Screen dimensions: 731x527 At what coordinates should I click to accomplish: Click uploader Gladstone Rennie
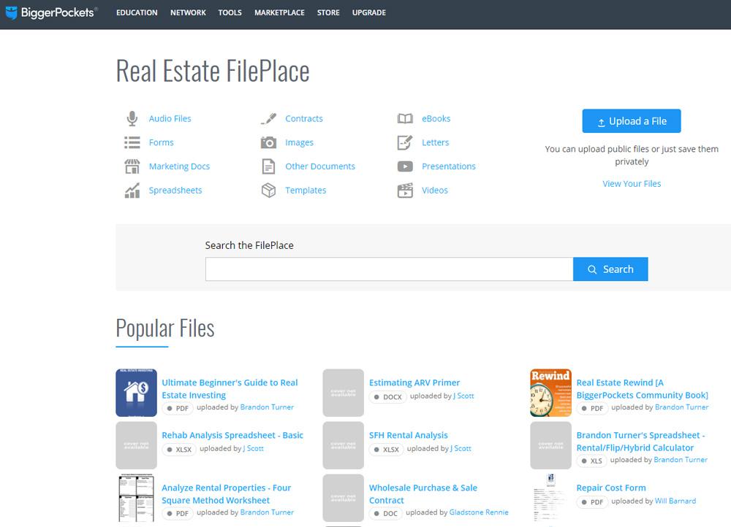pos(479,512)
